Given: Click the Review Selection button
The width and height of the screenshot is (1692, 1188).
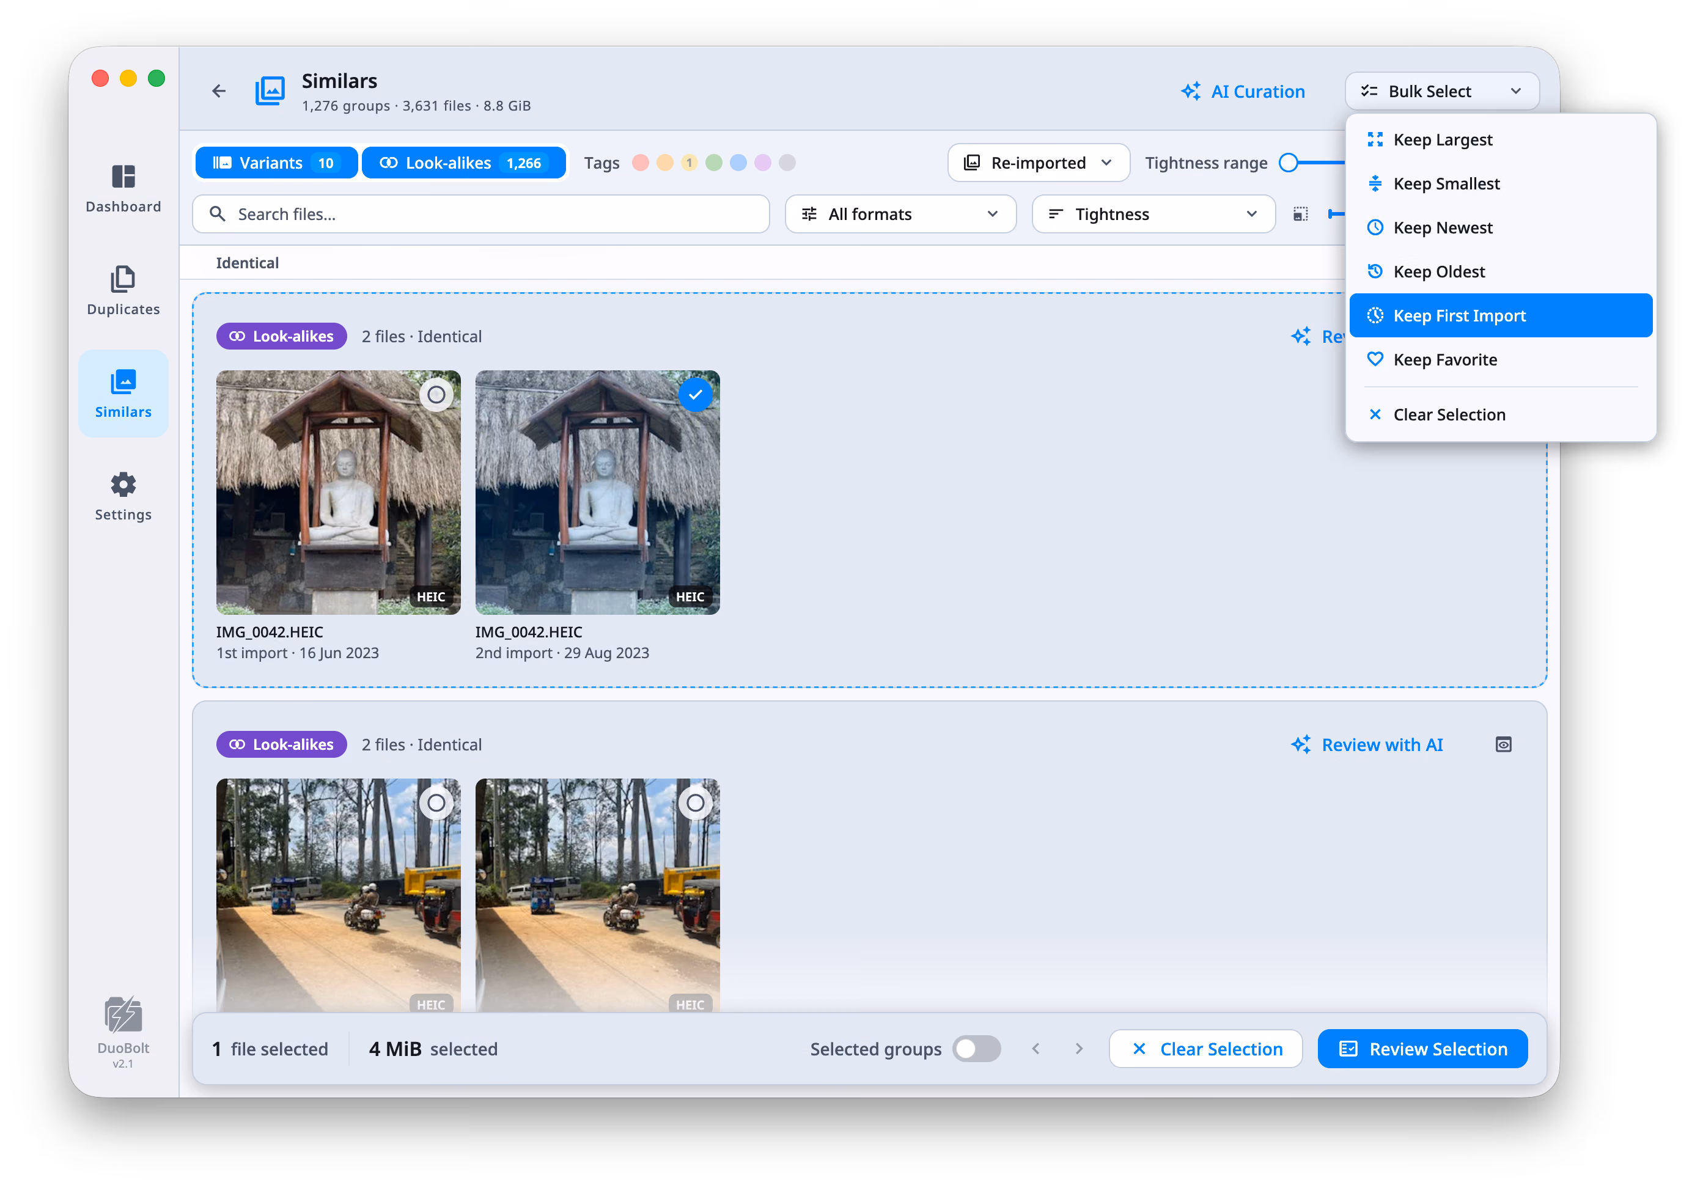Looking at the screenshot, I should (x=1422, y=1049).
